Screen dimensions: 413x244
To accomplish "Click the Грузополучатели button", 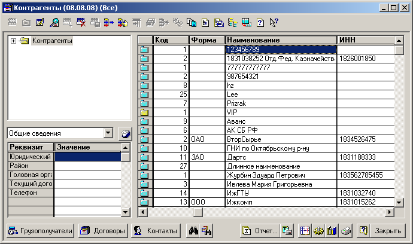I will 40,231.
